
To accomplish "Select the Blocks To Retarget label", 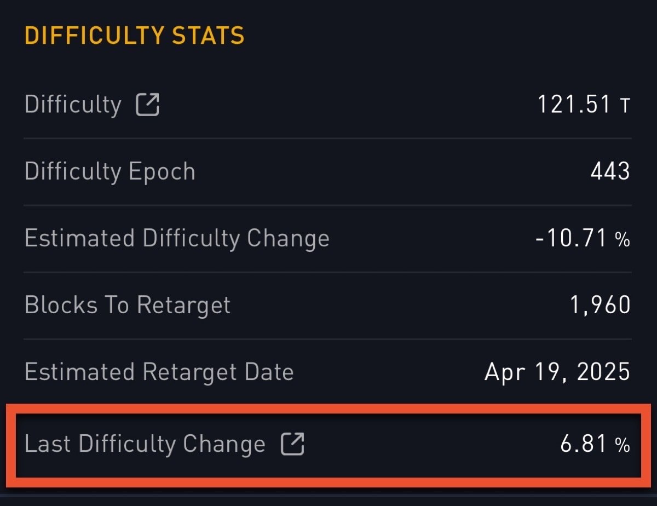I will point(128,305).
